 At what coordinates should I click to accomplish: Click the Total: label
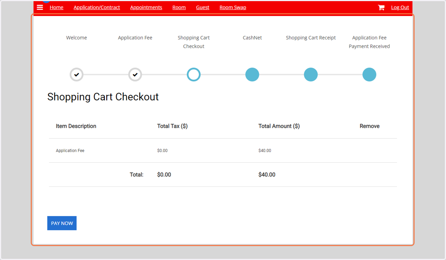coord(136,175)
